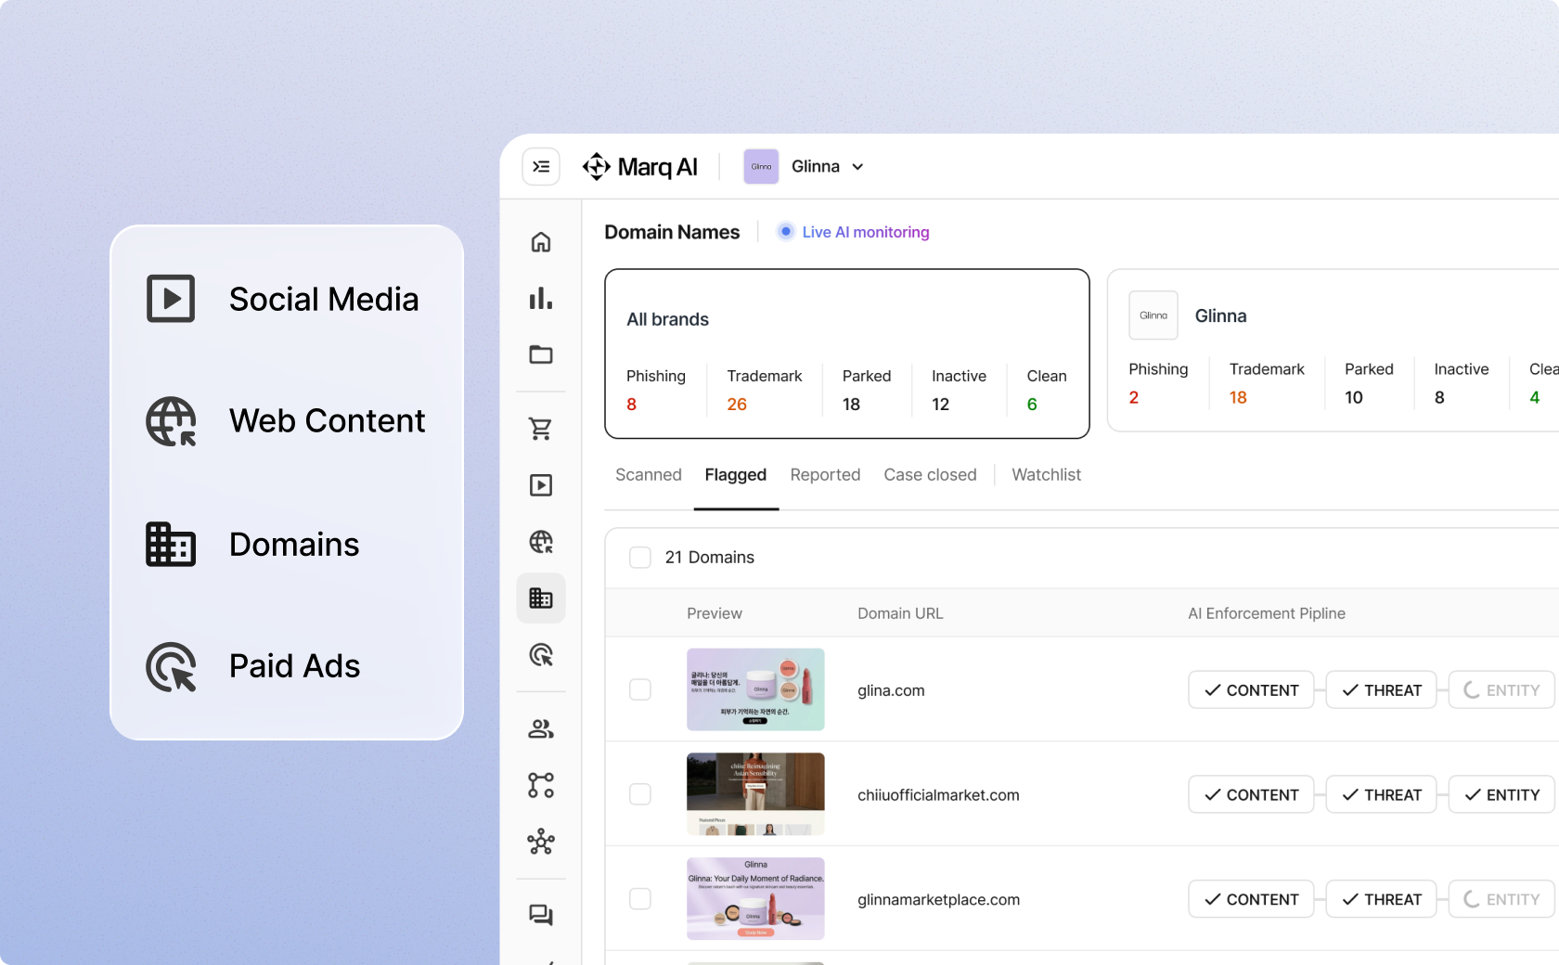Click the Domain URL column header
Screen dimensions: 1559x965
pos(900,613)
